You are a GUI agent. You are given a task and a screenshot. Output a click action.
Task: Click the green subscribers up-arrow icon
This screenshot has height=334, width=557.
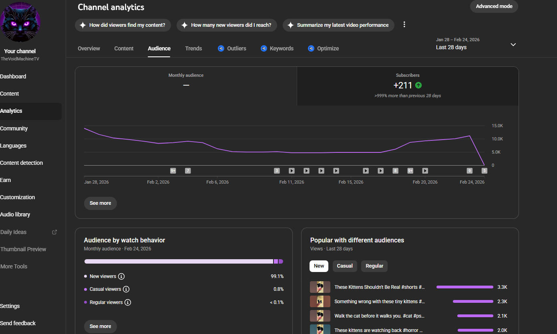(418, 85)
